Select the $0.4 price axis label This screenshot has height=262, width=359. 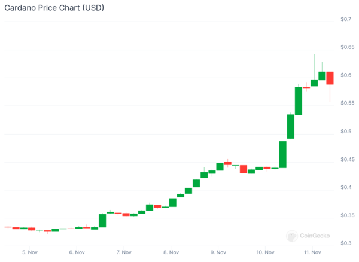pyautogui.click(x=345, y=187)
